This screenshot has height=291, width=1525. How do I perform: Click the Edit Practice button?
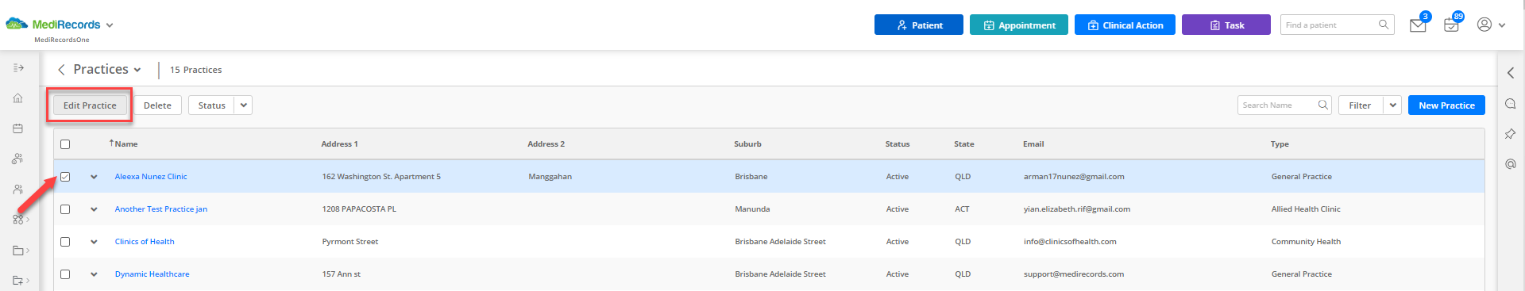click(x=90, y=105)
